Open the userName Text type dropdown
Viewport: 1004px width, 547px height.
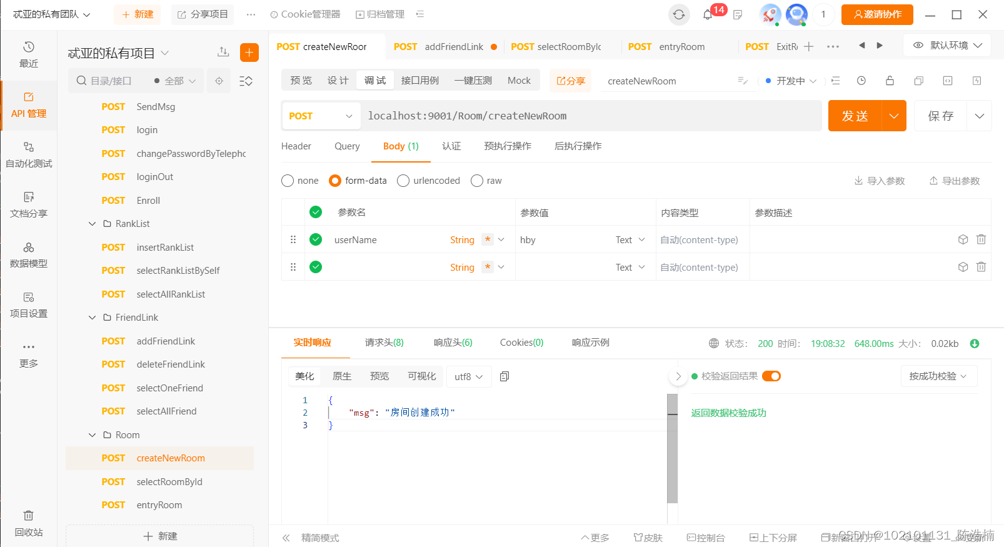pos(630,239)
